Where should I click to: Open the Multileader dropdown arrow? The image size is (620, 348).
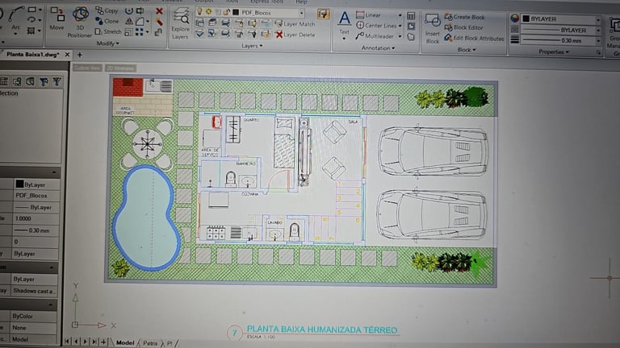click(400, 37)
